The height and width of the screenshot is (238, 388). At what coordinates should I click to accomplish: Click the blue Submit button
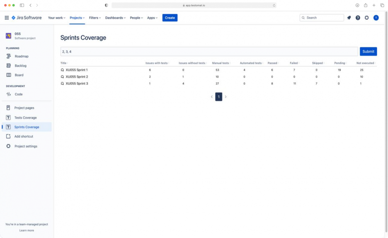368,52
